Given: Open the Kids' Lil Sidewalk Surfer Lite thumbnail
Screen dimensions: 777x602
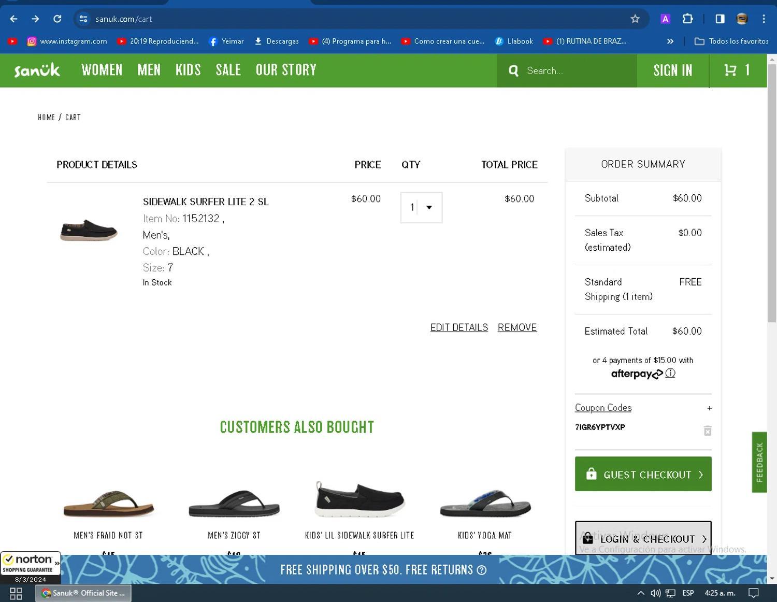Looking at the screenshot, I should (x=359, y=499).
